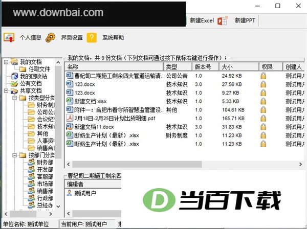Click the yellow question mark help icon

click(92, 37)
